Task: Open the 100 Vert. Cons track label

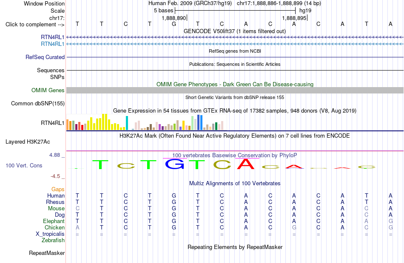Action: tap(24, 165)
